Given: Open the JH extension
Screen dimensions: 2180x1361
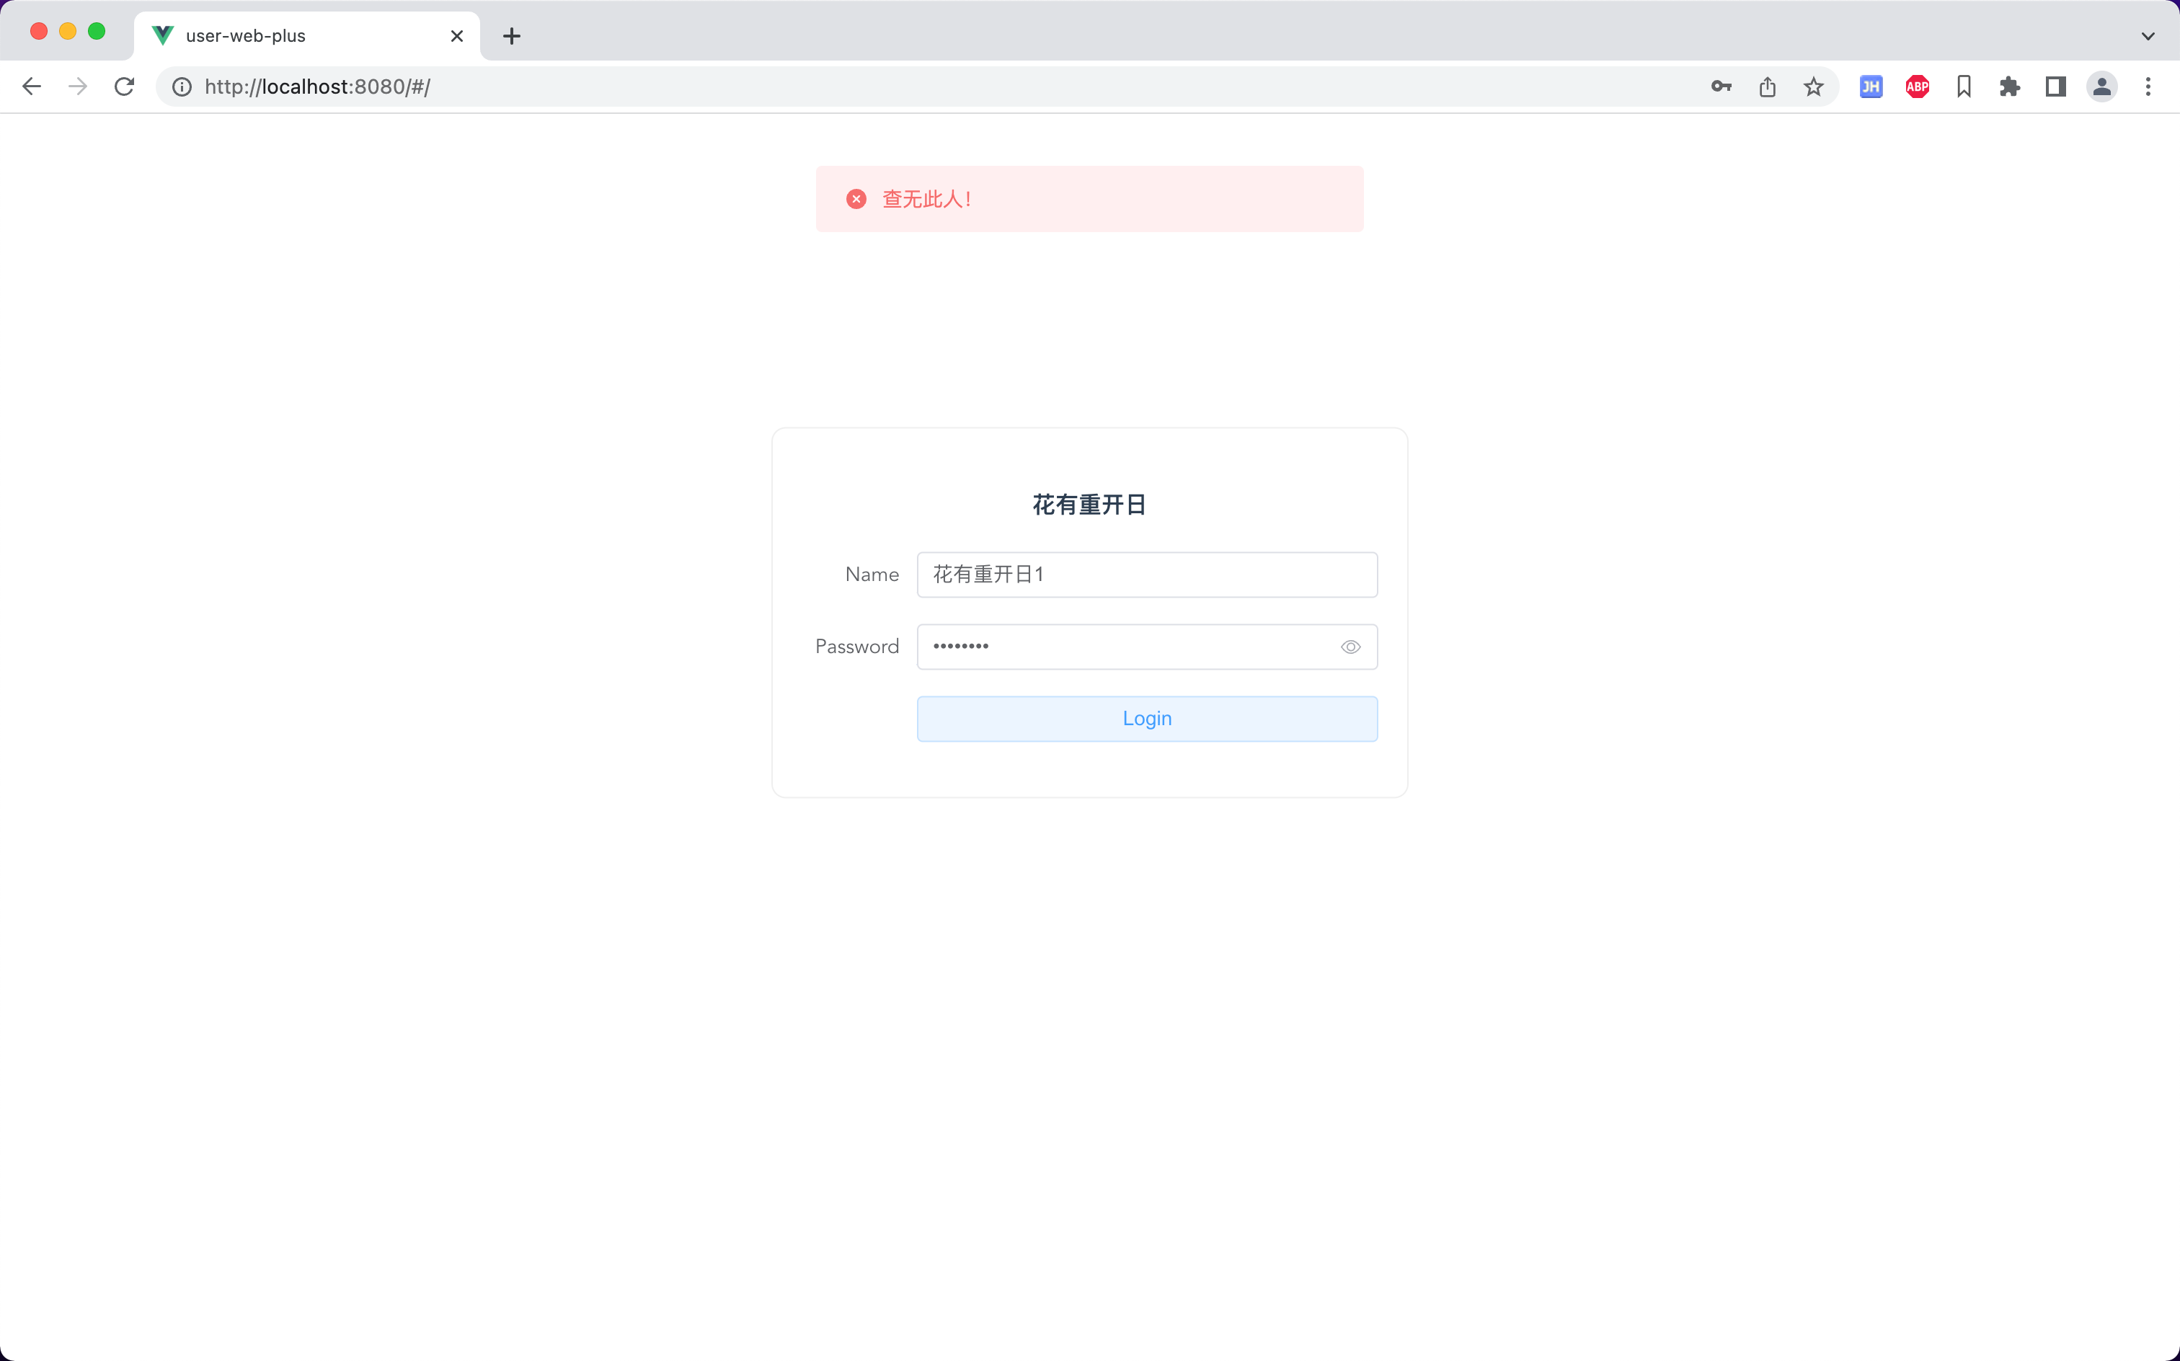Looking at the screenshot, I should click(x=1871, y=87).
